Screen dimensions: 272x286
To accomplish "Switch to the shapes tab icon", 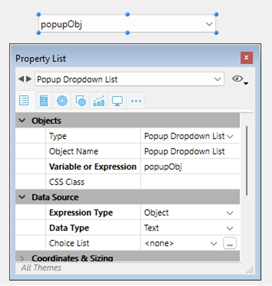I will (x=80, y=101).
